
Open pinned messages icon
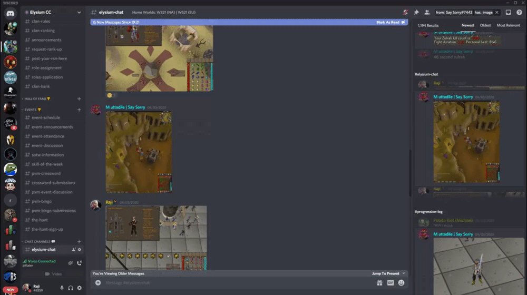click(416, 13)
